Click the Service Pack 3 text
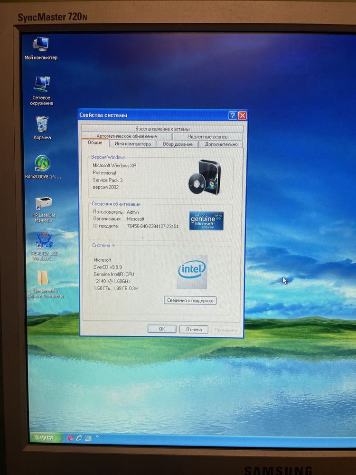The image size is (356, 475). [x=108, y=180]
